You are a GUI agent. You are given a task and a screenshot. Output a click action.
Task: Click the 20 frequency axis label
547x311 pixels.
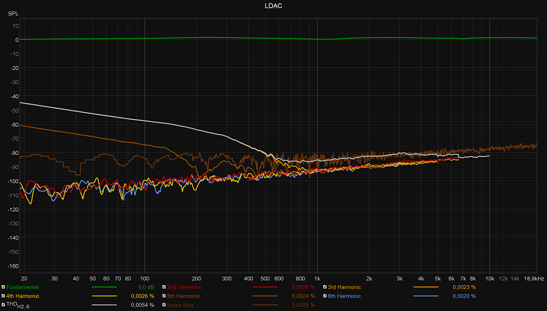coord(24,279)
